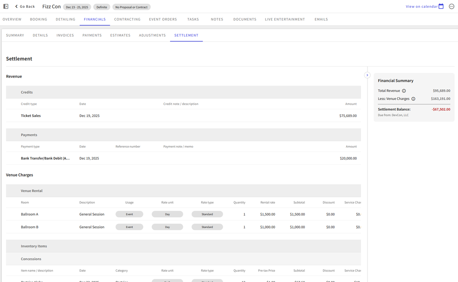Toggle the sidebar panel icon
Image resolution: width=458 pixels, height=282 pixels.
pos(6,6)
